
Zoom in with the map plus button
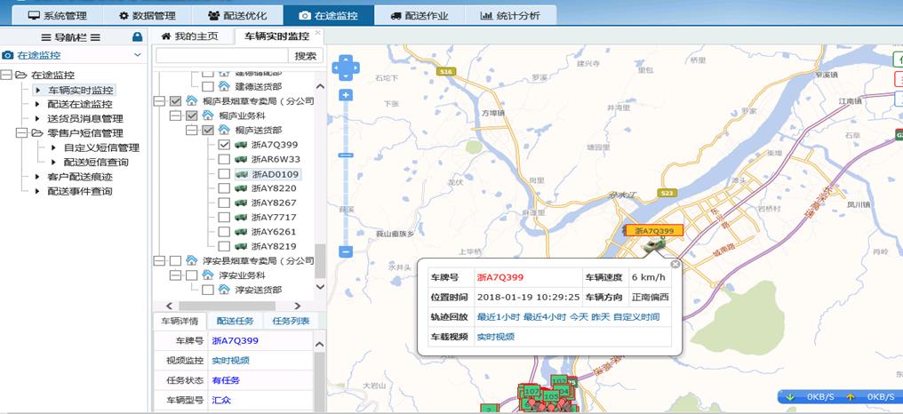345,94
